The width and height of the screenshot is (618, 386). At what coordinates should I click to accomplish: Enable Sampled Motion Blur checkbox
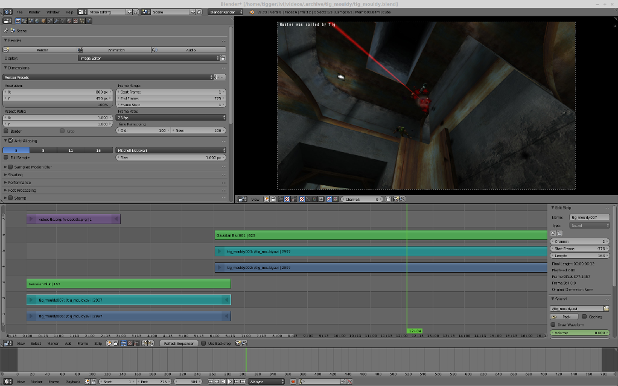point(11,167)
